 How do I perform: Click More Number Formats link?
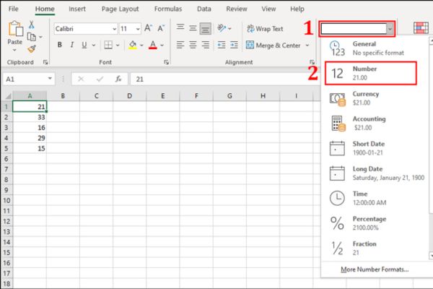[374, 269]
